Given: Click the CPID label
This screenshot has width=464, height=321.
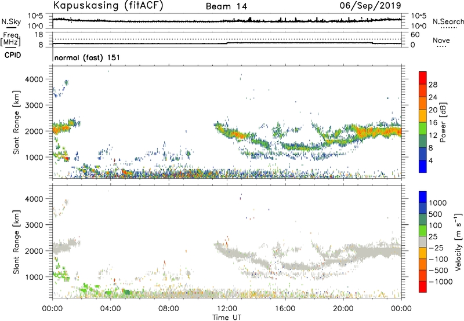Looking at the screenshot, I should 13,55.
